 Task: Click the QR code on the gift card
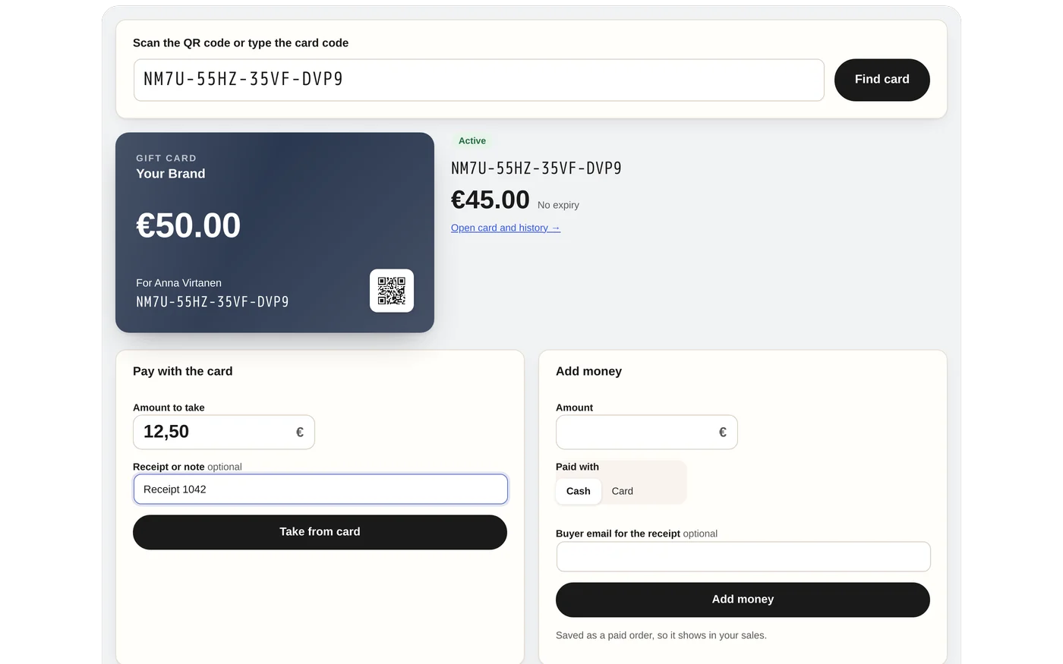(392, 291)
